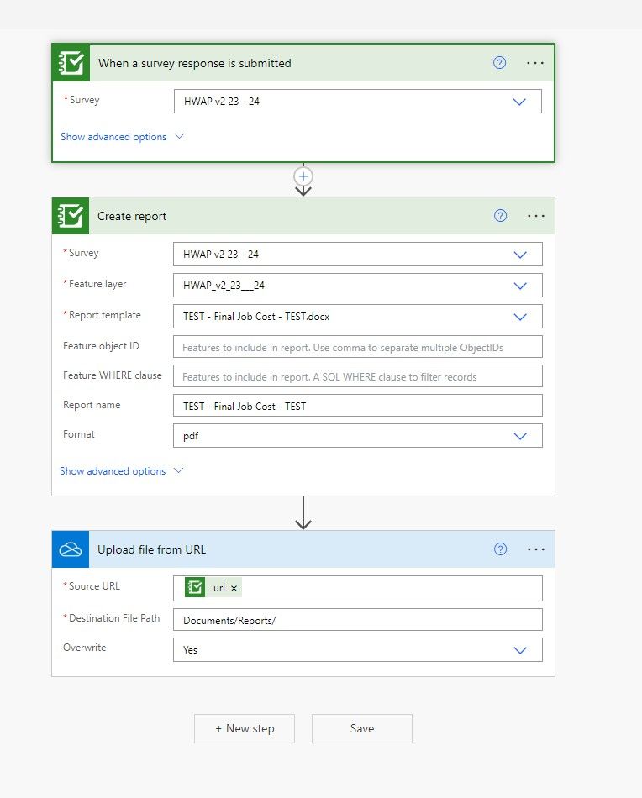Click the Survey123 icon on the trigger card

click(x=71, y=63)
